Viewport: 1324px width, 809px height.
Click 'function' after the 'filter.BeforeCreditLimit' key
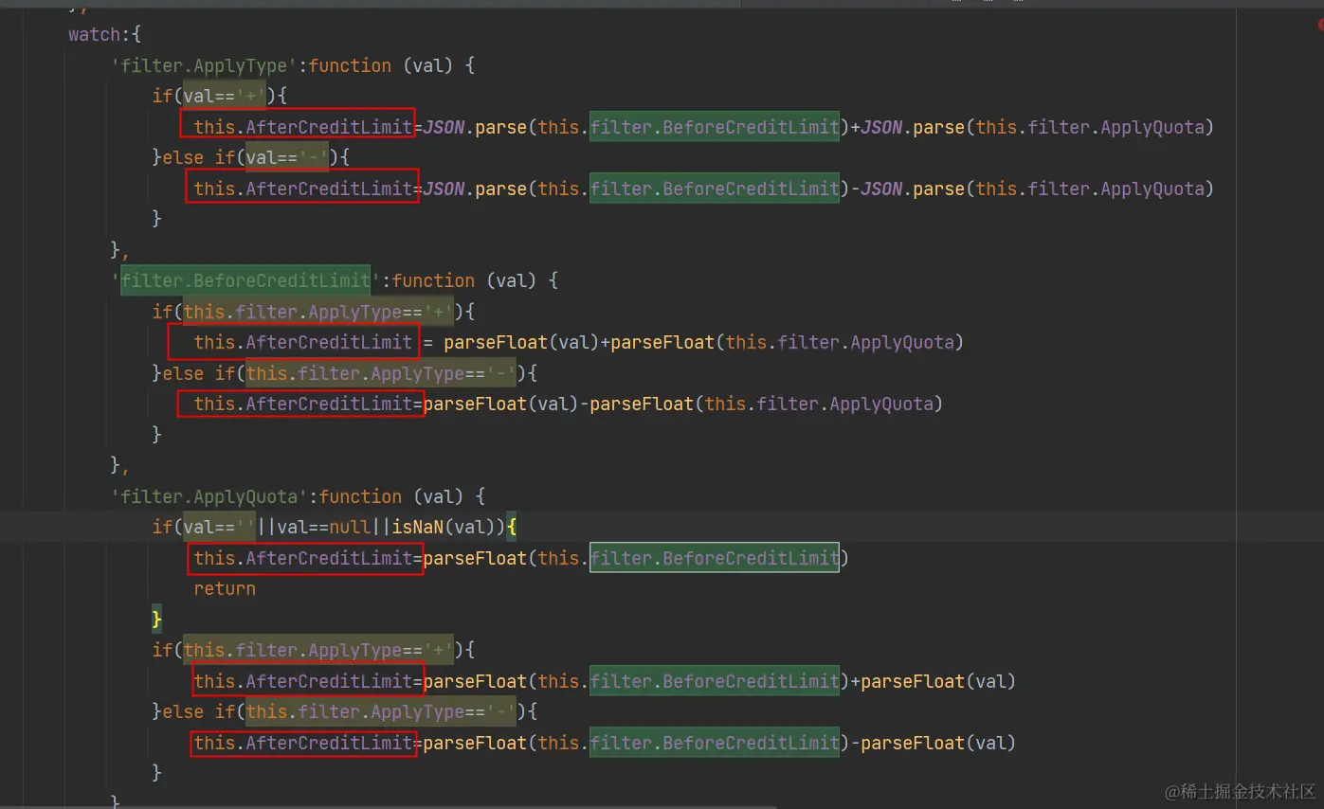click(433, 280)
